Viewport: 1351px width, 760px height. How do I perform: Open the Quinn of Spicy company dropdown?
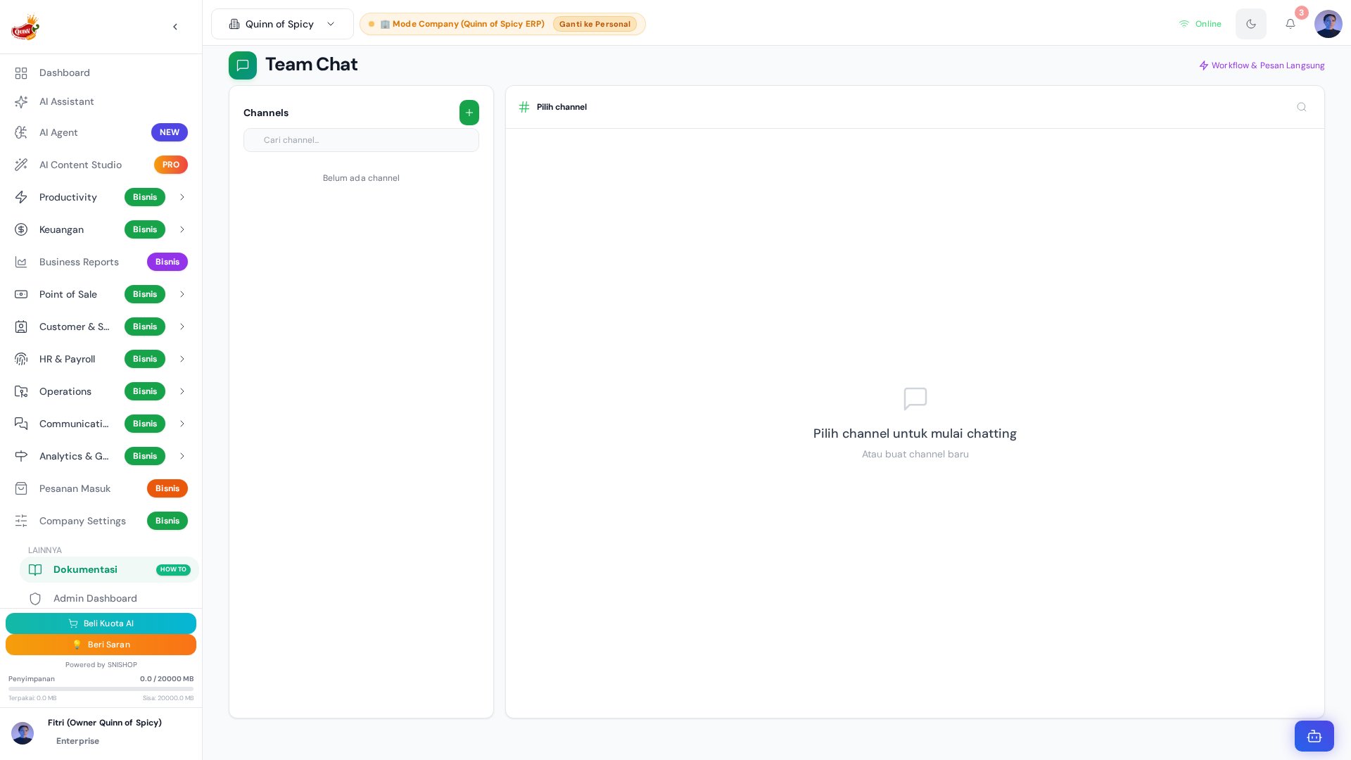coord(282,24)
